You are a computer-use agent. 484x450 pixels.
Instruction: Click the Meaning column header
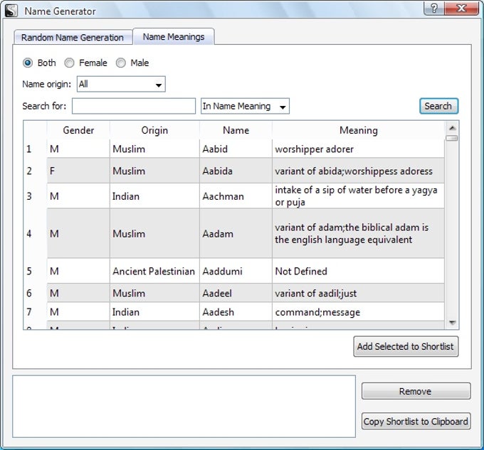tap(358, 130)
